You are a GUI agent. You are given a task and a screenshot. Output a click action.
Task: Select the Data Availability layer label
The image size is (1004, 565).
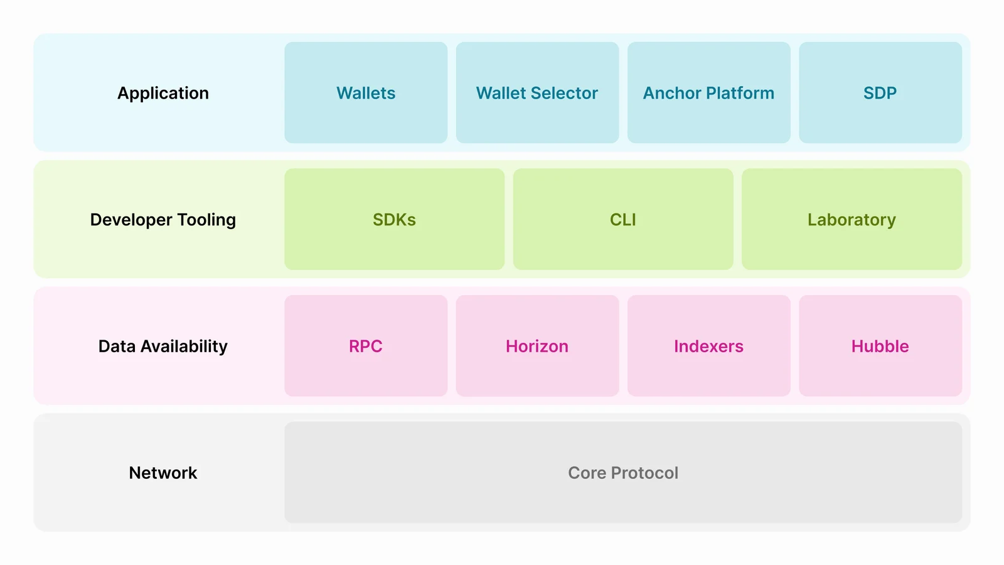[x=163, y=346]
